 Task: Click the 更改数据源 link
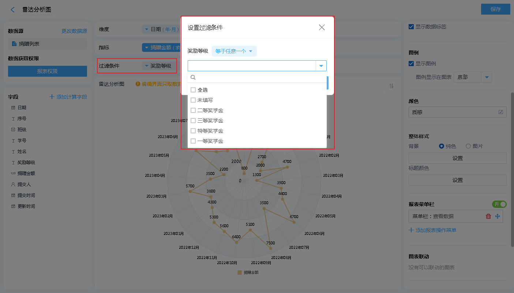click(74, 31)
